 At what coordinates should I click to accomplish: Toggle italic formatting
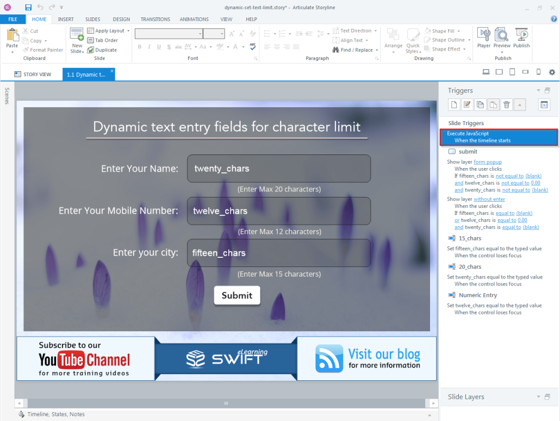point(149,47)
